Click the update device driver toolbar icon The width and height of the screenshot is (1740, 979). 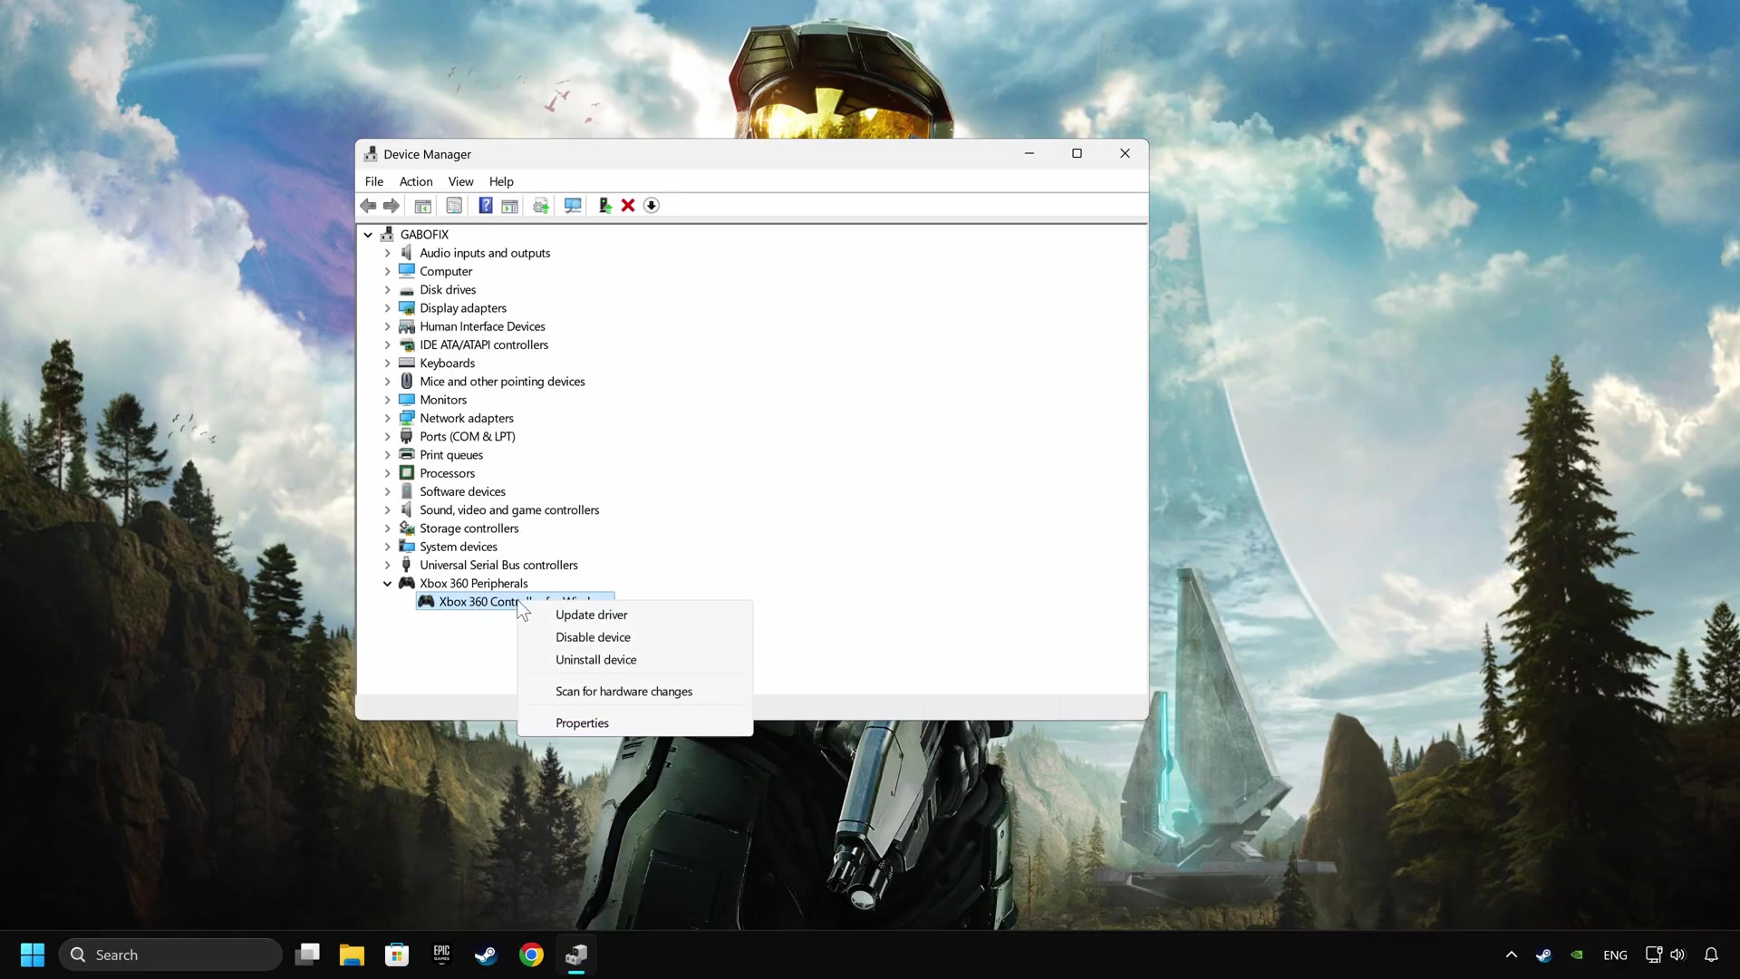pyautogui.click(x=604, y=206)
